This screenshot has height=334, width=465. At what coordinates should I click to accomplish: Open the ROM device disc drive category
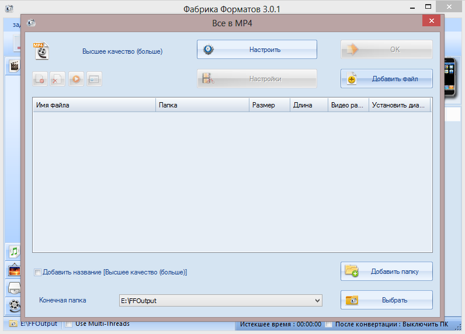(x=13, y=288)
